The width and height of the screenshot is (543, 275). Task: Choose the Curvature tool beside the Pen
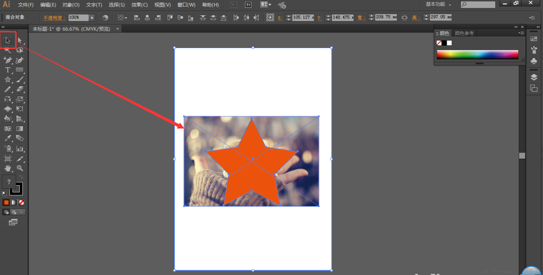click(20, 60)
